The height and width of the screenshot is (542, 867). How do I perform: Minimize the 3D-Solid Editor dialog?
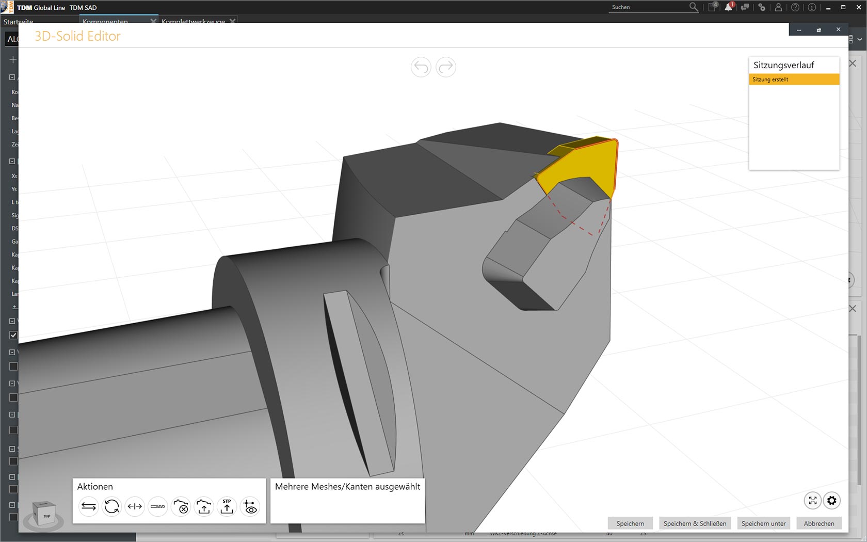pos(799,30)
